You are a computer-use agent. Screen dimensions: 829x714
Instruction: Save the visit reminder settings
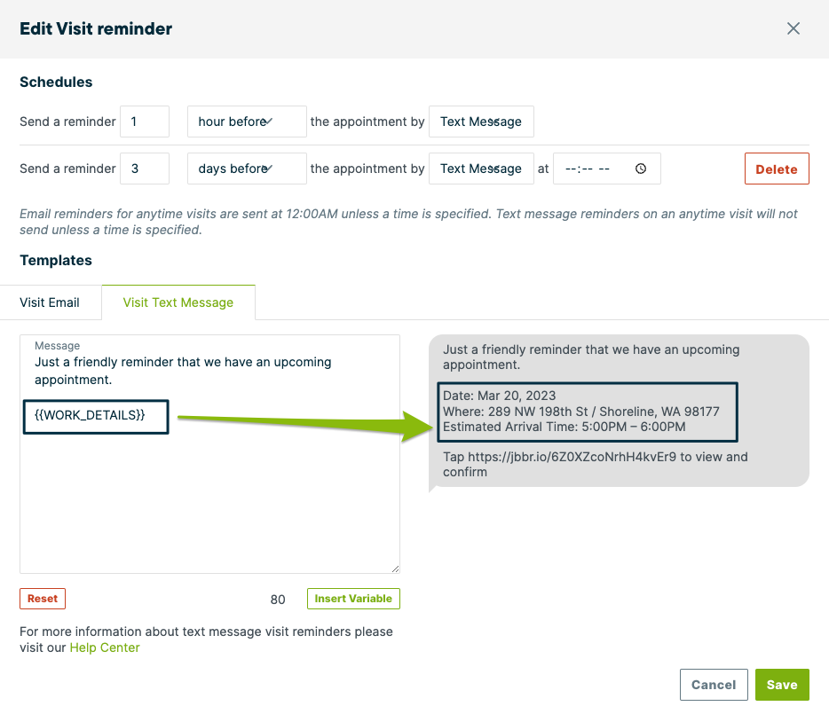(x=781, y=684)
